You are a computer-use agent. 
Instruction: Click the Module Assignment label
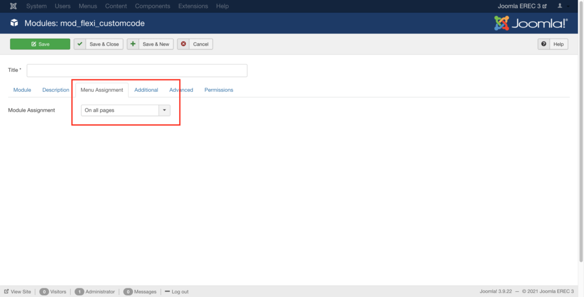pos(32,110)
